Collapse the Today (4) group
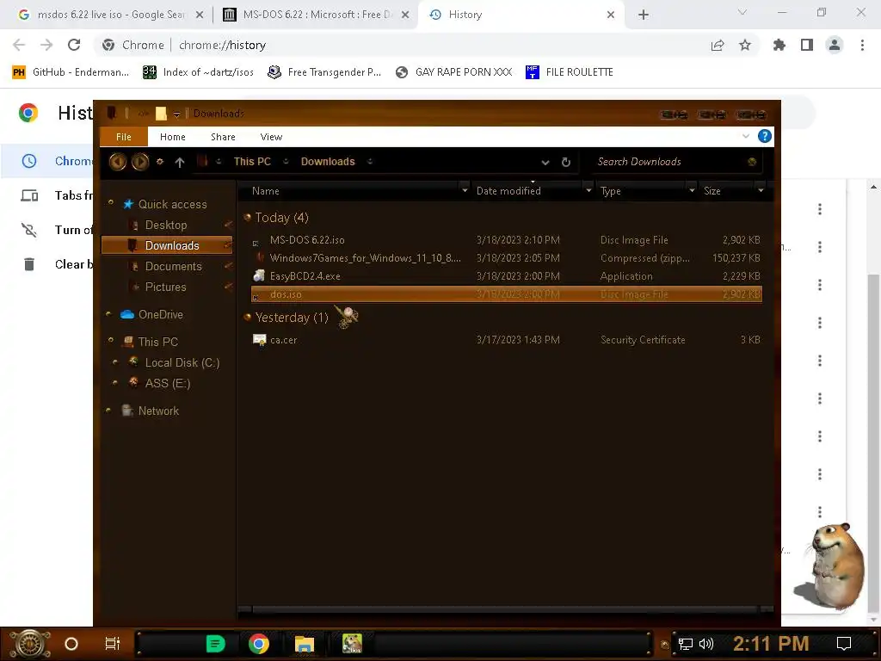Screen dimensions: 881x661 point(247,218)
